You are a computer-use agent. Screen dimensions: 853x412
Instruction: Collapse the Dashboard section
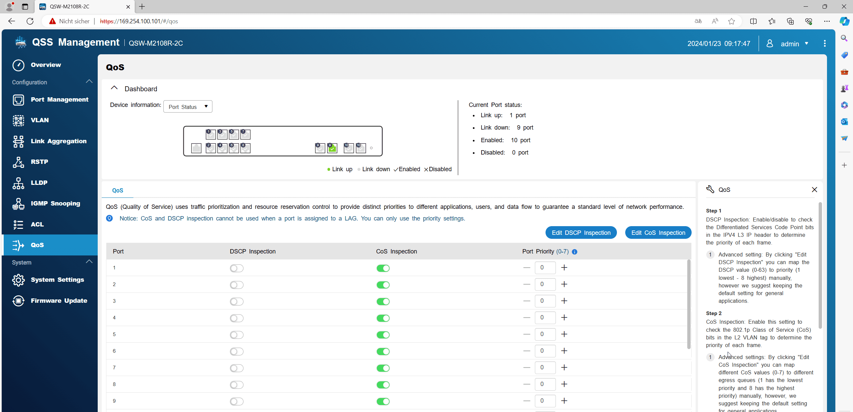point(114,88)
